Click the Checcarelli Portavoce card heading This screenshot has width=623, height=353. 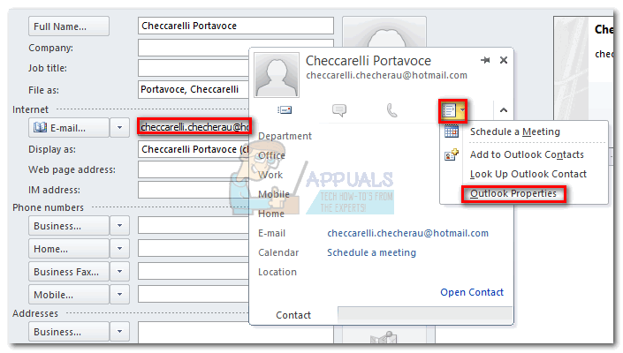pyautogui.click(x=368, y=61)
